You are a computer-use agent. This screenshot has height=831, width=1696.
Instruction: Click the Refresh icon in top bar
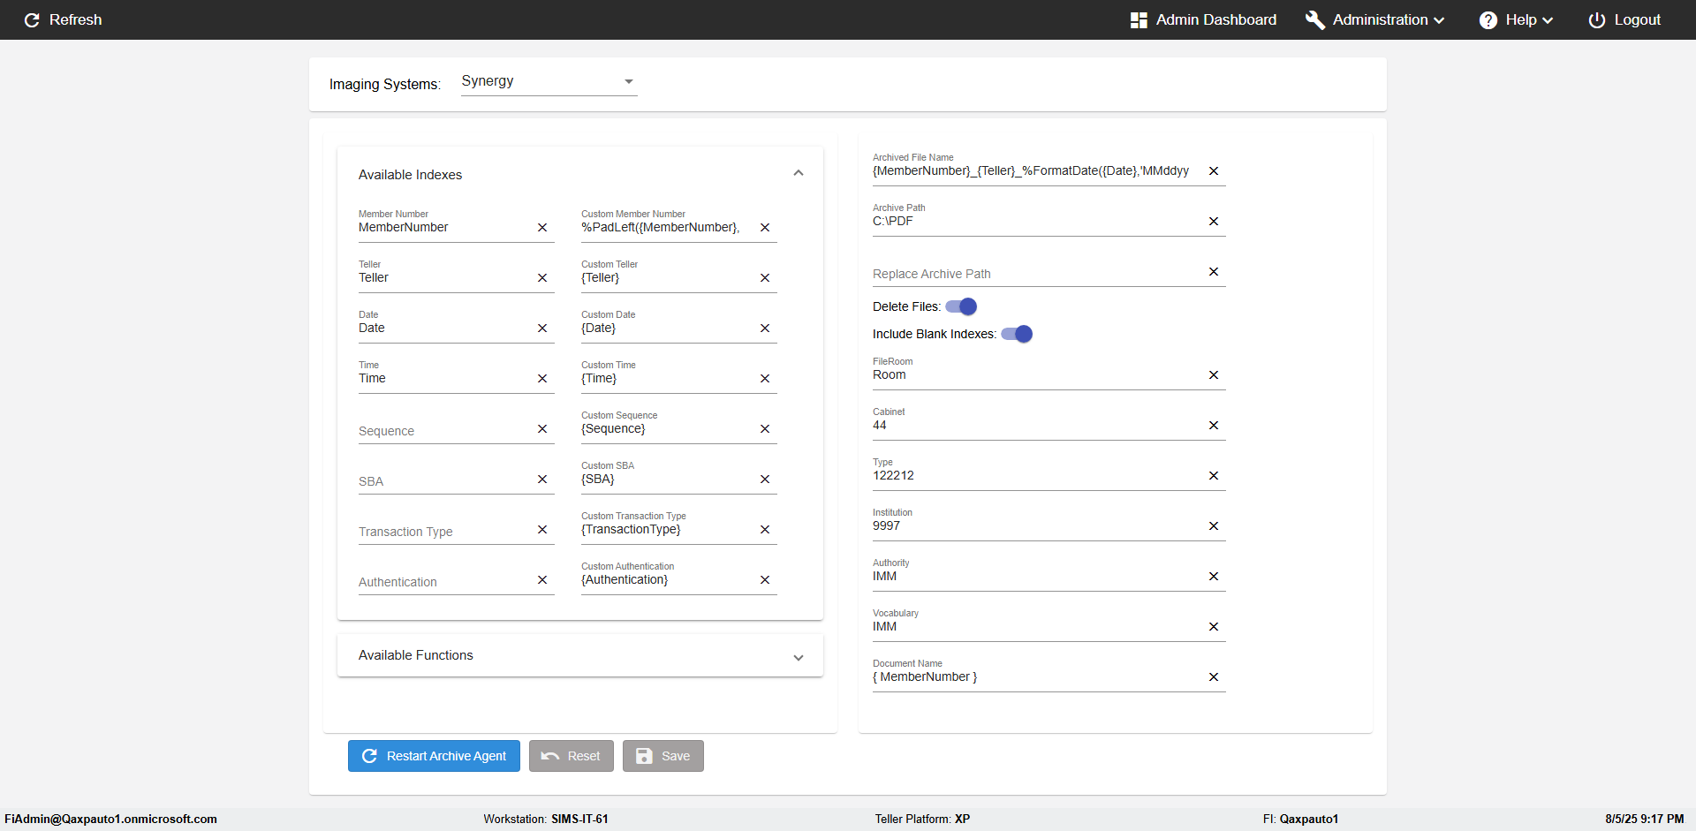tap(33, 19)
